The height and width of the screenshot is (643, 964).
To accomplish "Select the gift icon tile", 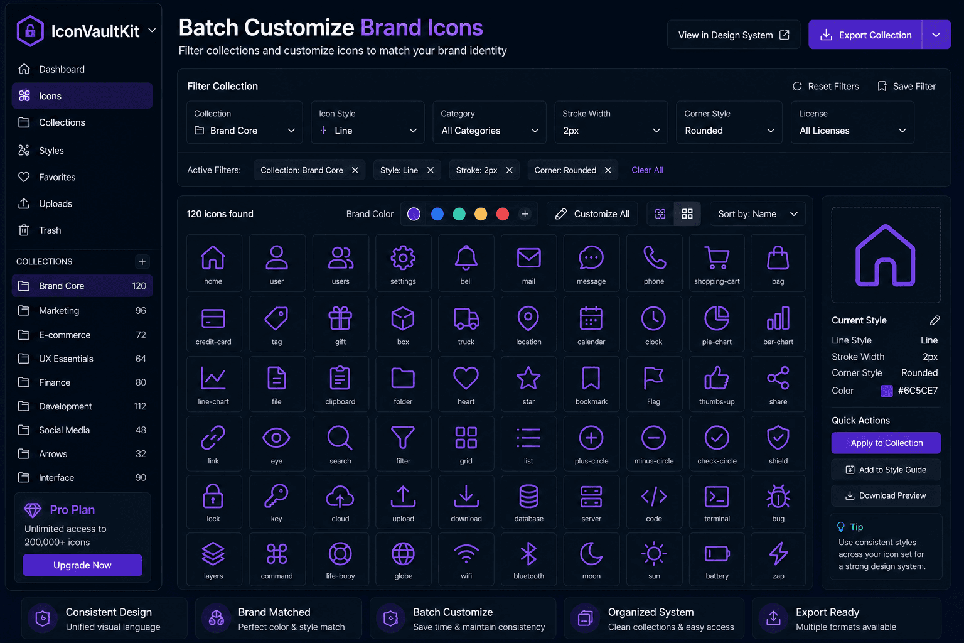I will pyautogui.click(x=340, y=324).
